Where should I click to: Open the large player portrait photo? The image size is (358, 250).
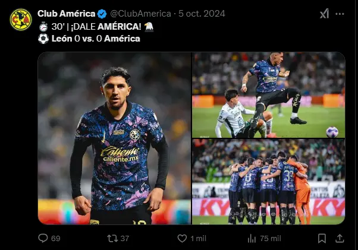[114, 138]
